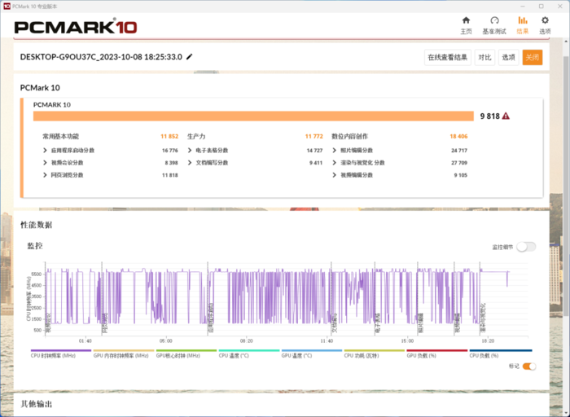Click the orange 关闭 button
This screenshot has width=570, height=417.
pyautogui.click(x=533, y=58)
